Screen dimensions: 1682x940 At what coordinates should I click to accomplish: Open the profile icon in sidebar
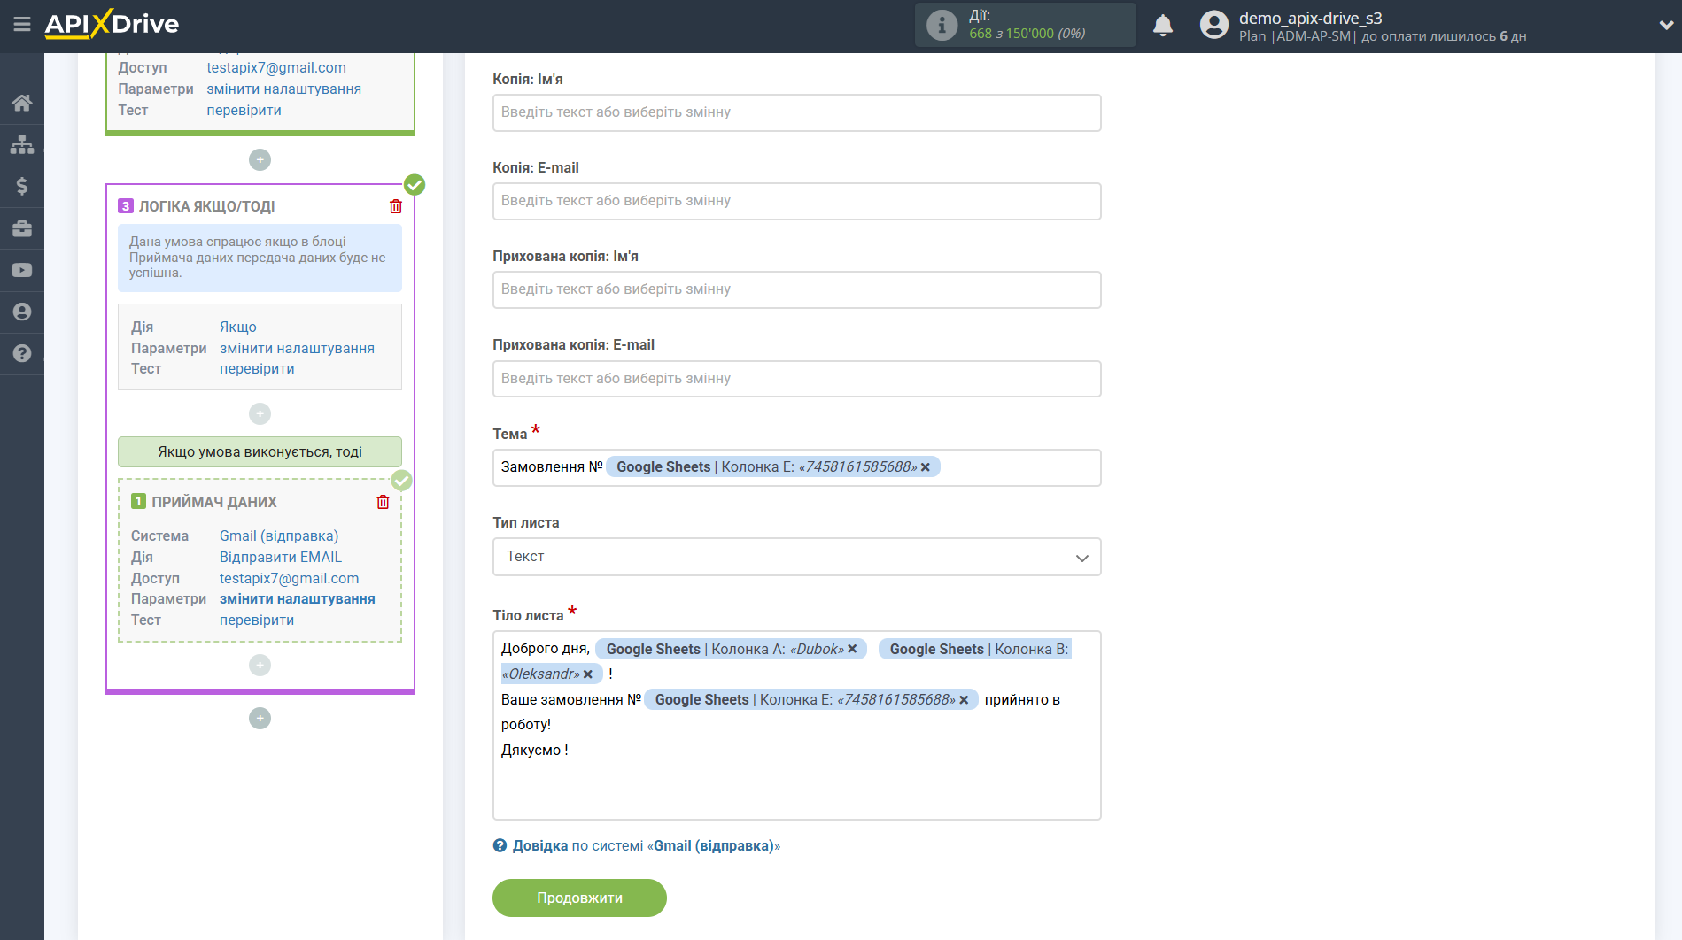pyautogui.click(x=22, y=312)
